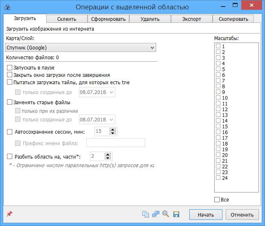Screen dimensions: 265x226
Task: Click the magnifier zoom icon at the bottom
Action: point(166,214)
